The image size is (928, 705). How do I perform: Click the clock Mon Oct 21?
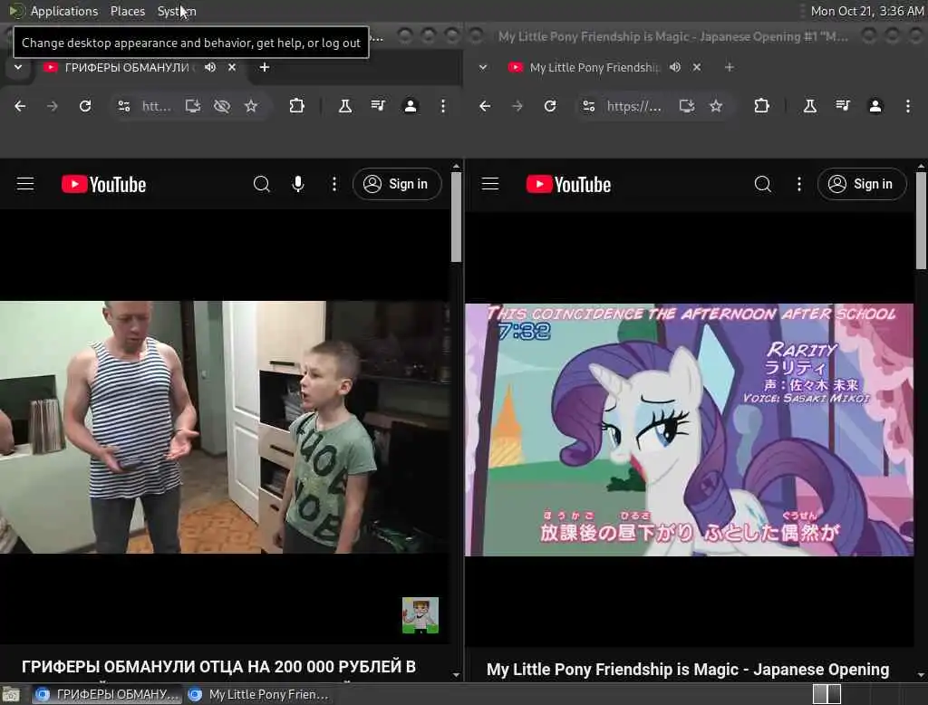(x=866, y=11)
